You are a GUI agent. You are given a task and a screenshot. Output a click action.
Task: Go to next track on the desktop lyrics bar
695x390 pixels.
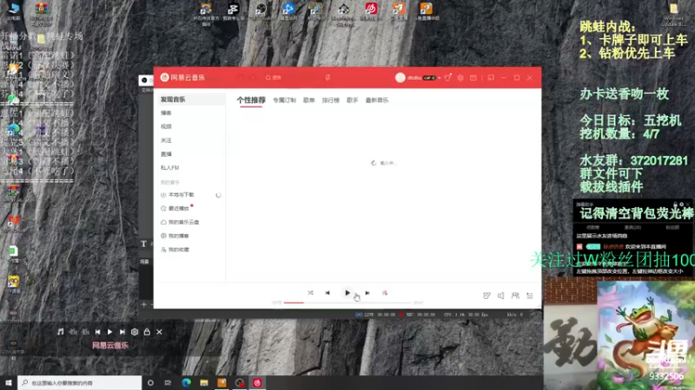pos(122,332)
